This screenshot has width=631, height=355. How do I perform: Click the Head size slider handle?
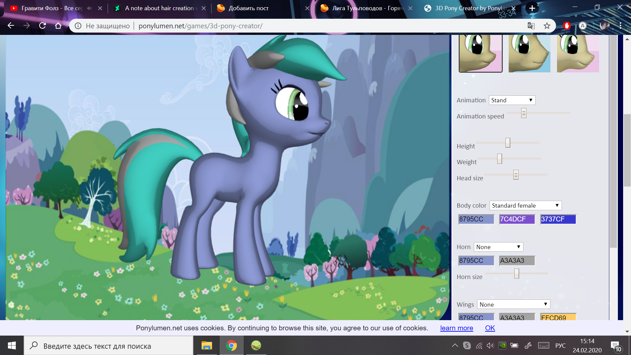pos(516,175)
